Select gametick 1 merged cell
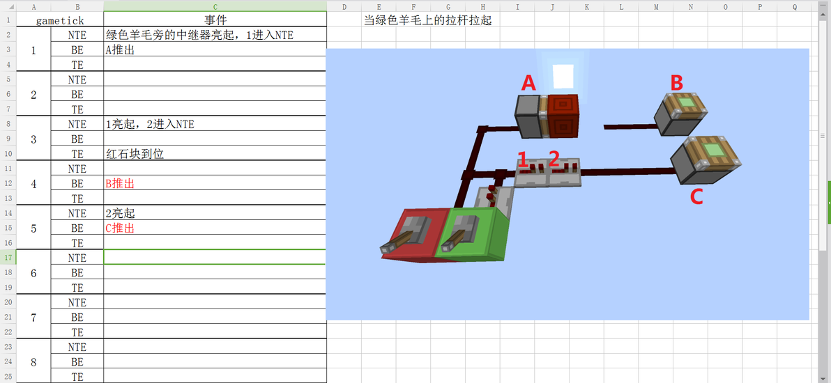This screenshot has height=383, width=831. (x=34, y=50)
